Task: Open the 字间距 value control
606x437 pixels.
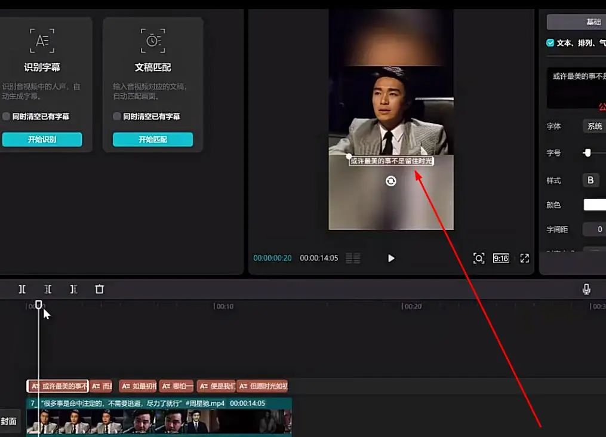Action: 595,229
